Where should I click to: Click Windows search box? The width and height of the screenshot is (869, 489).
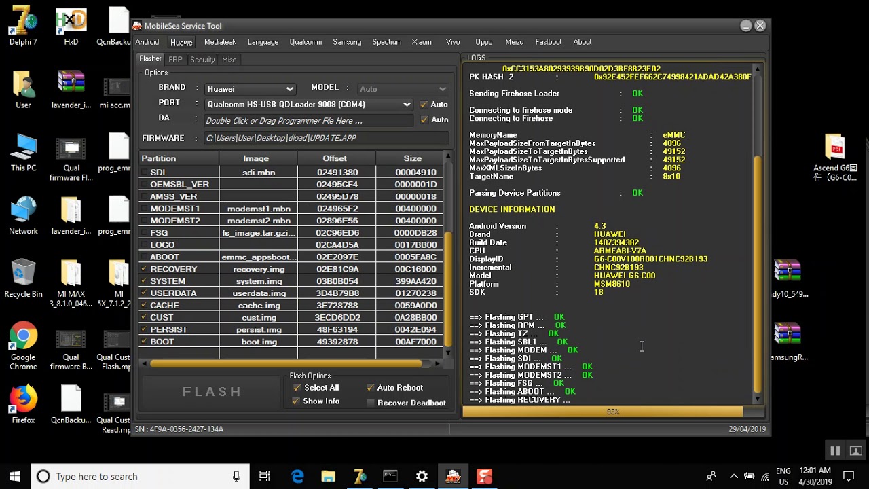[x=139, y=477]
